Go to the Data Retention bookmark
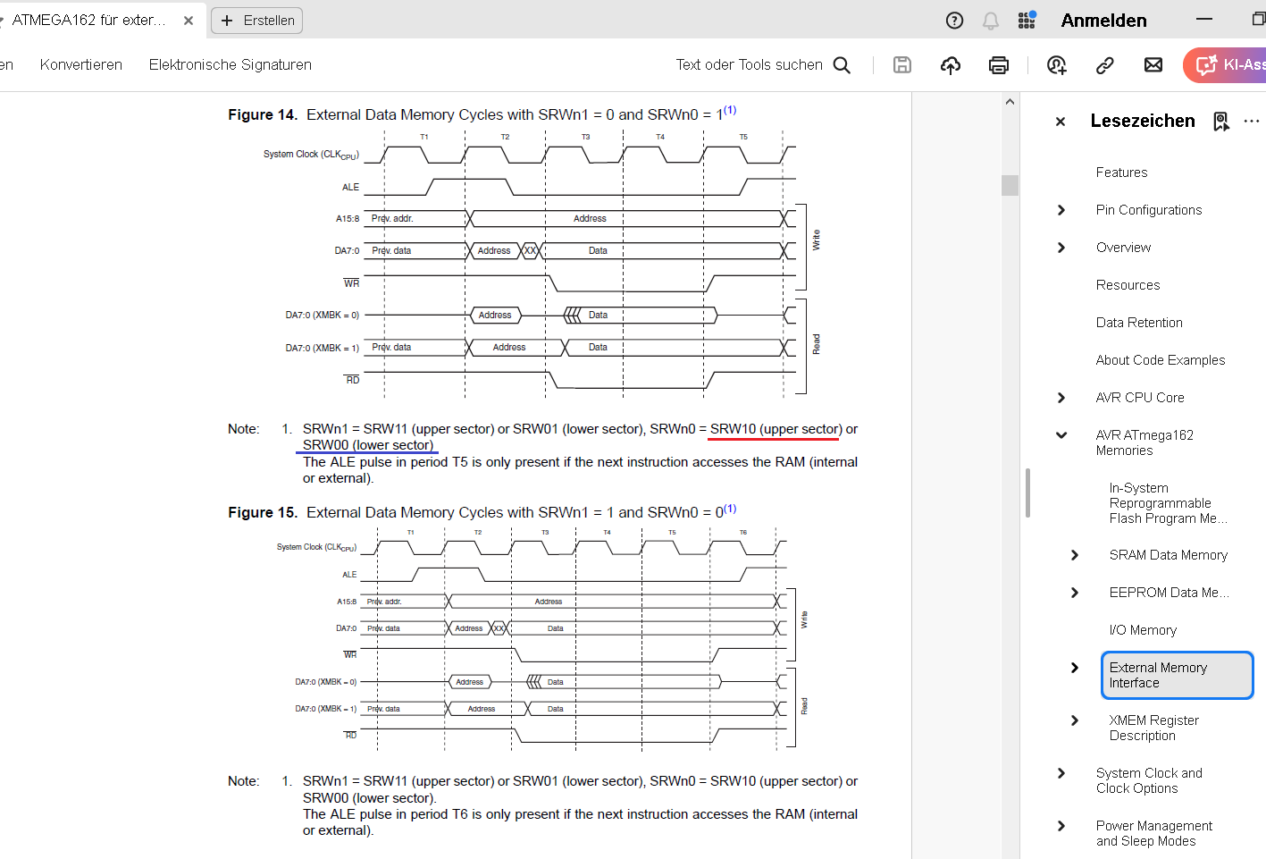 click(1139, 323)
